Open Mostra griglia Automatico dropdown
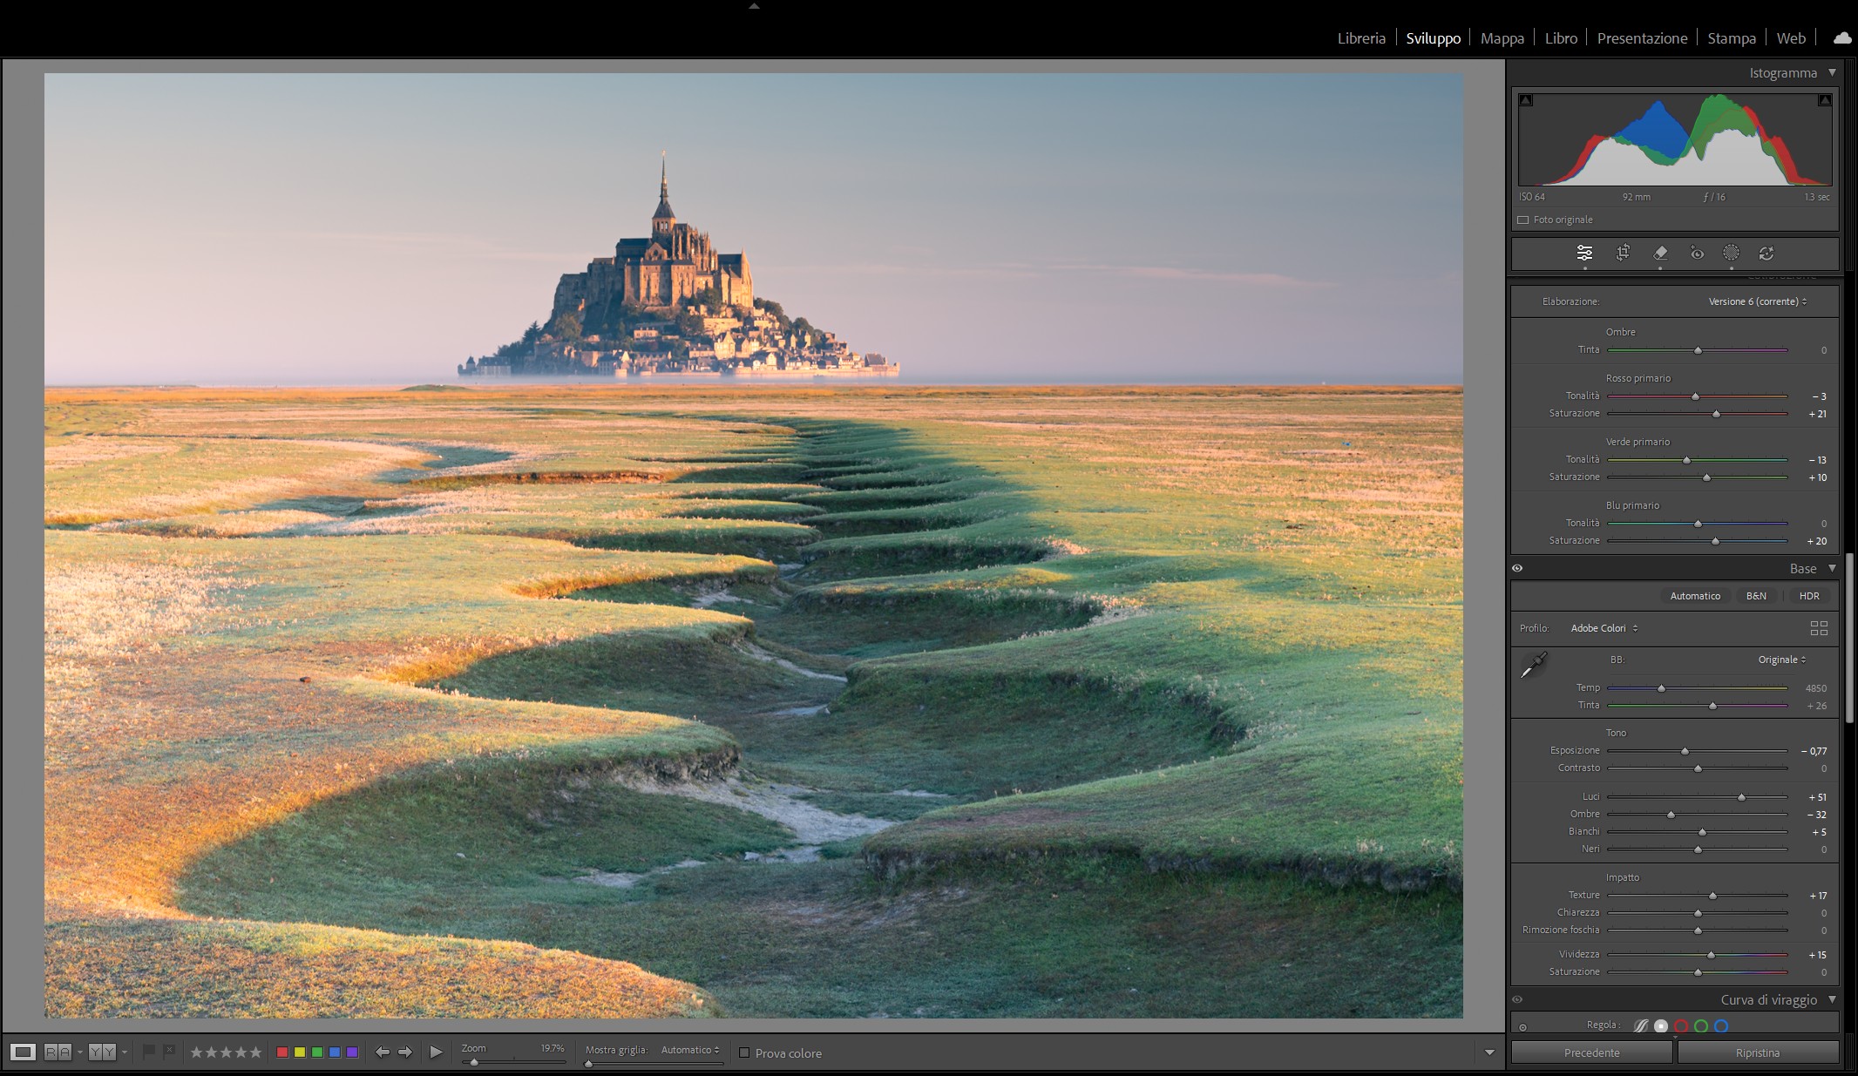The width and height of the screenshot is (1858, 1076). (x=690, y=1050)
